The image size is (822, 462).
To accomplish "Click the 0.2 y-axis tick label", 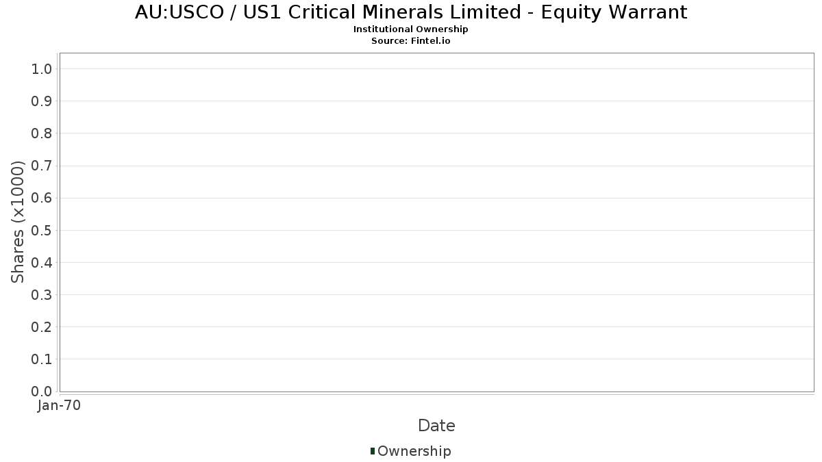I will [42, 327].
